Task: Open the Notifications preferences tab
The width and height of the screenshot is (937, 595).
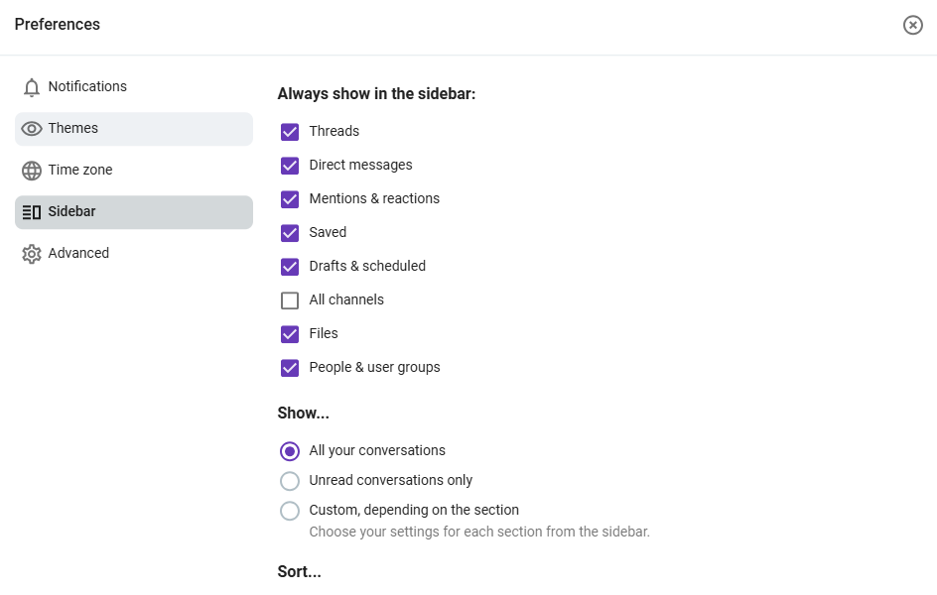Action: pos(134,87)
